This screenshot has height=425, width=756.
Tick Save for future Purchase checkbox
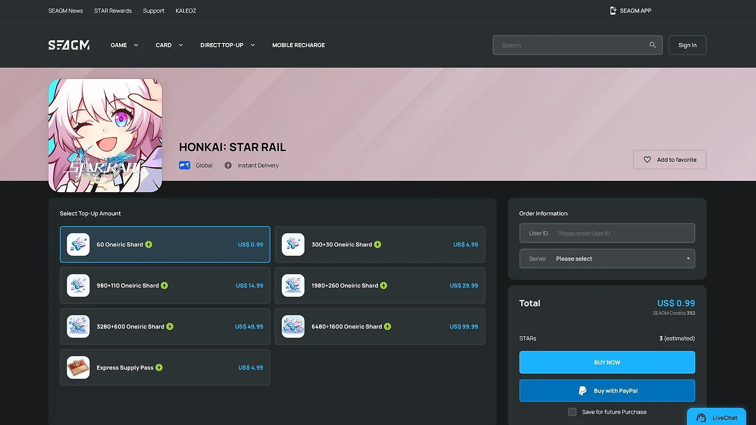(572, 412)
